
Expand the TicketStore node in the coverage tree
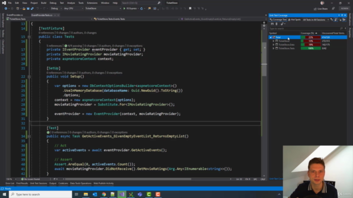pos(274,41)
